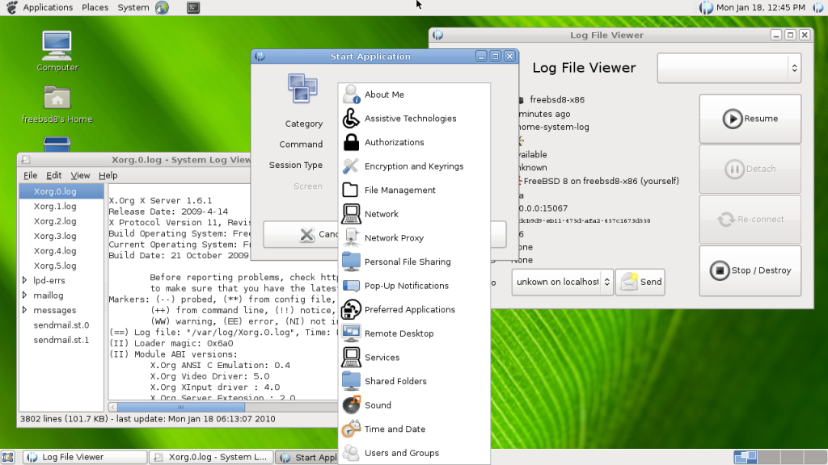Expand the messages log entry
828x465 pixels.
pos(24,310)
